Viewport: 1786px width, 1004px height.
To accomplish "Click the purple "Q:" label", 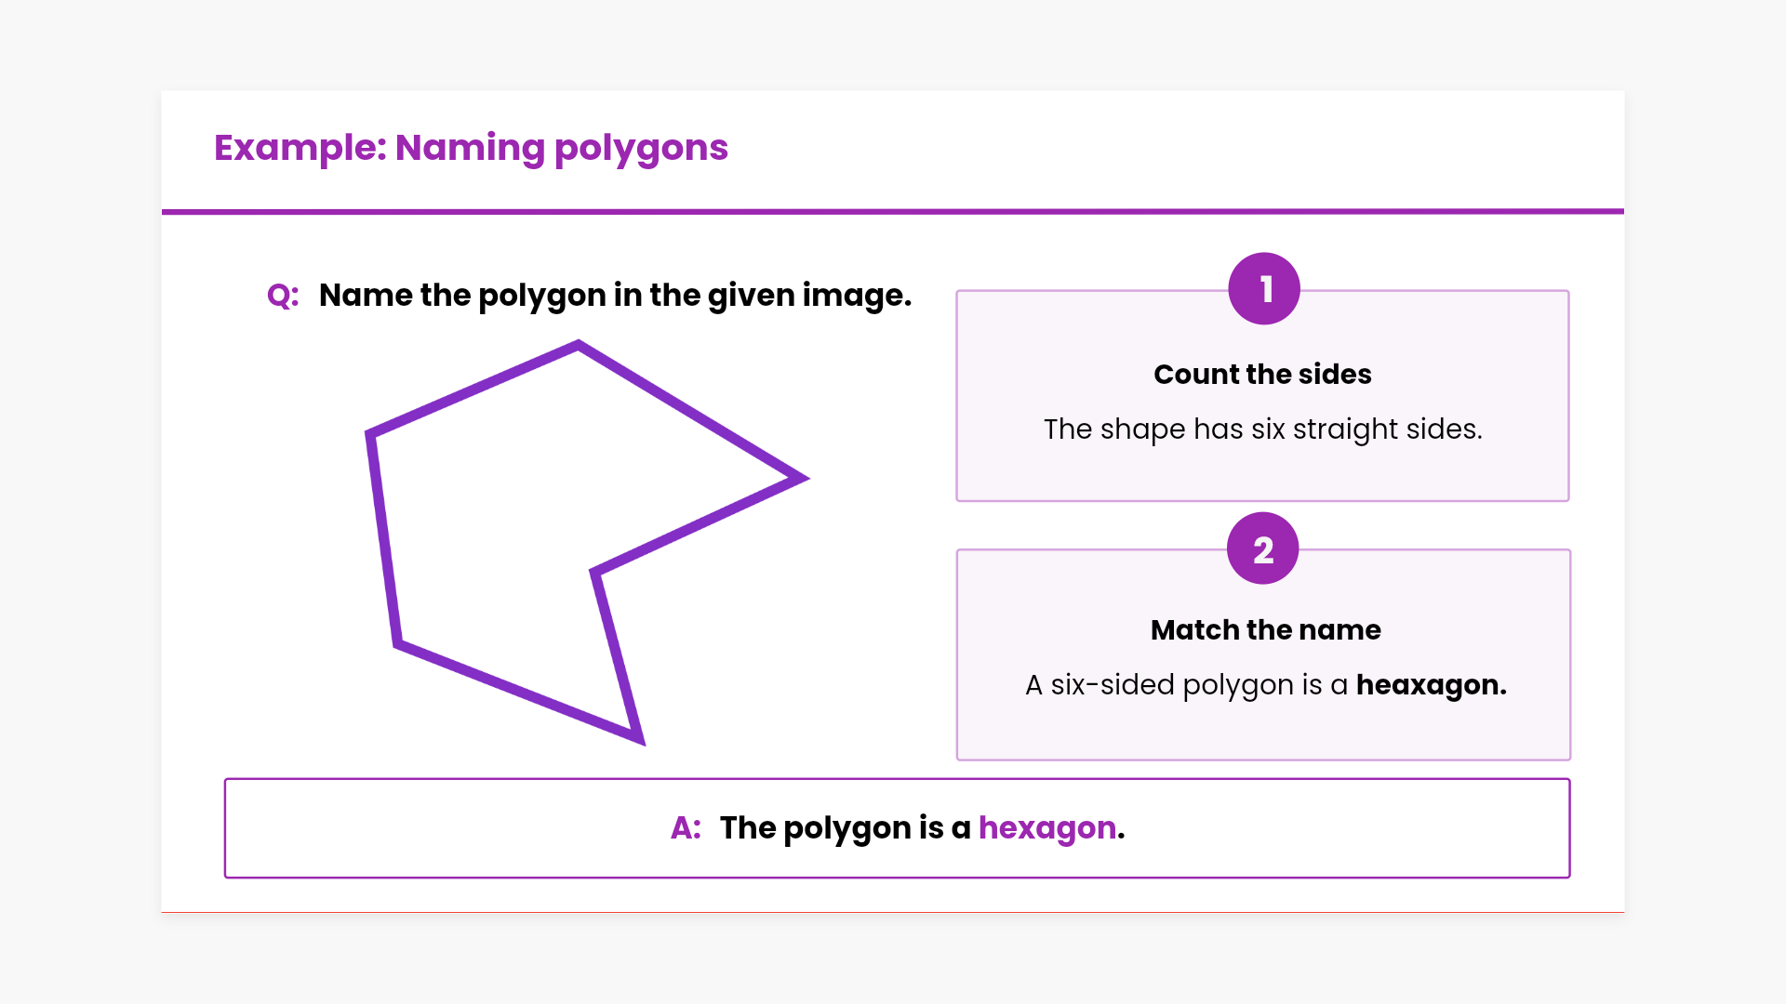I will [x=283, y=296].
